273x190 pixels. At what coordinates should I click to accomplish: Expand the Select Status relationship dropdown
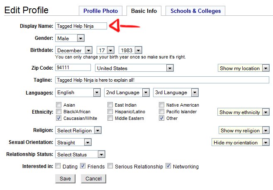pos(80,154)
